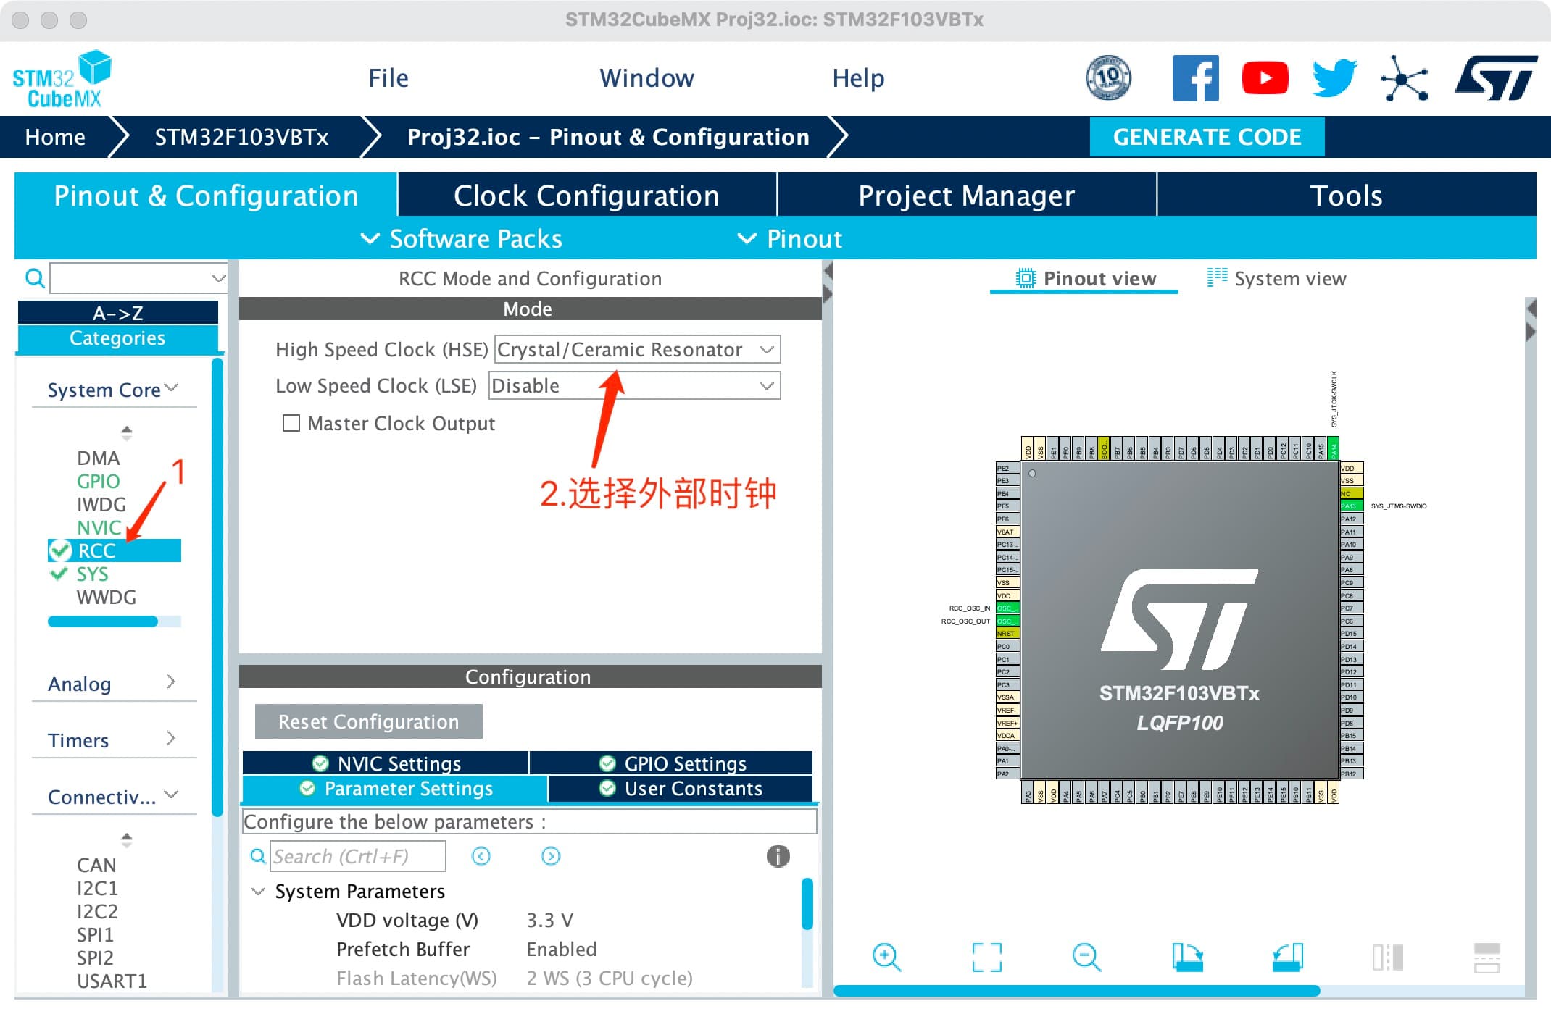
Task: Click the parameter Search (Crtl+F) field
Action: coord(357,856)
